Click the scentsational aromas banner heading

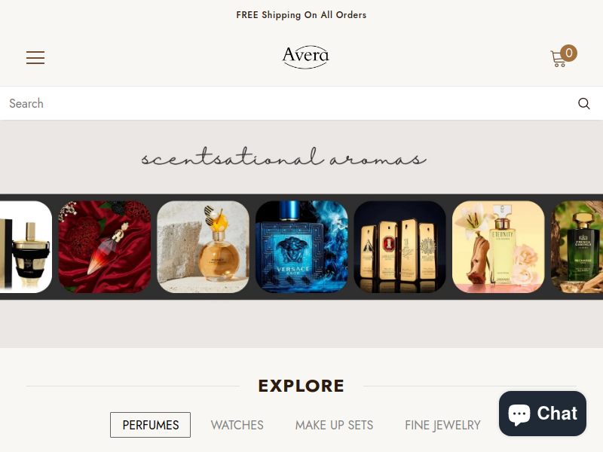click(x=284, y=157)
